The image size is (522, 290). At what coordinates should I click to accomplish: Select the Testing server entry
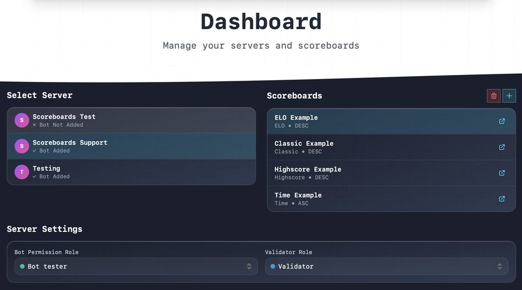coord(131,172)
